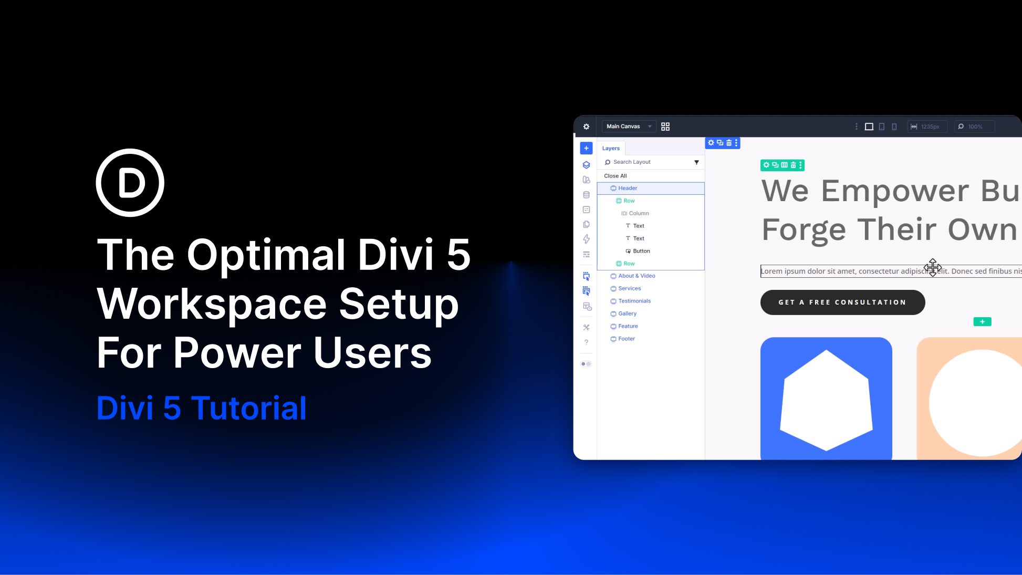Screen dimensions: 1022x575
Task: Select the wrench tools icon in the sidebar
Action: (586, 327)
